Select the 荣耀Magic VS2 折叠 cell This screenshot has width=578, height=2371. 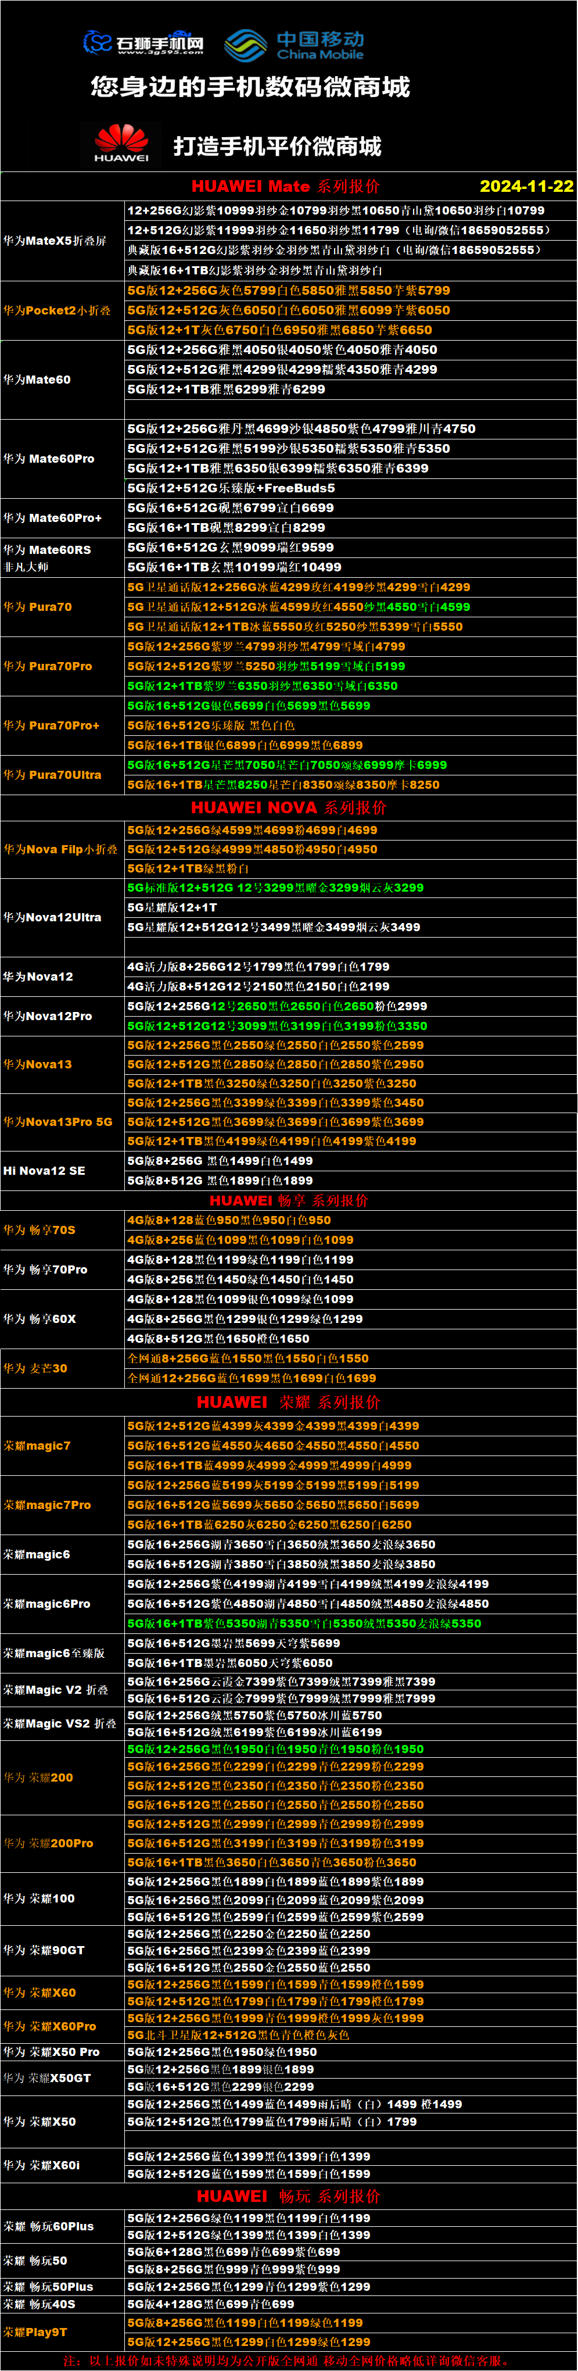(62, 1724)
